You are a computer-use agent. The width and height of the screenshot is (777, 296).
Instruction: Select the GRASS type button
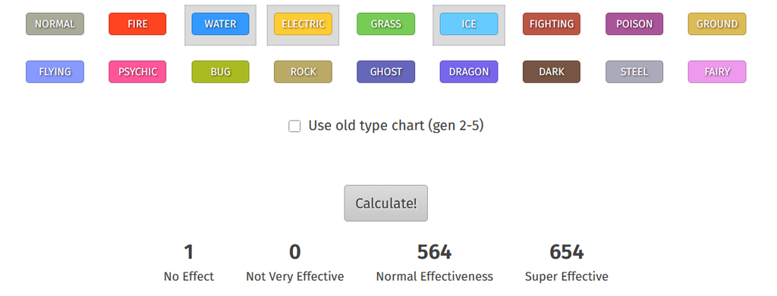point(386,24)
